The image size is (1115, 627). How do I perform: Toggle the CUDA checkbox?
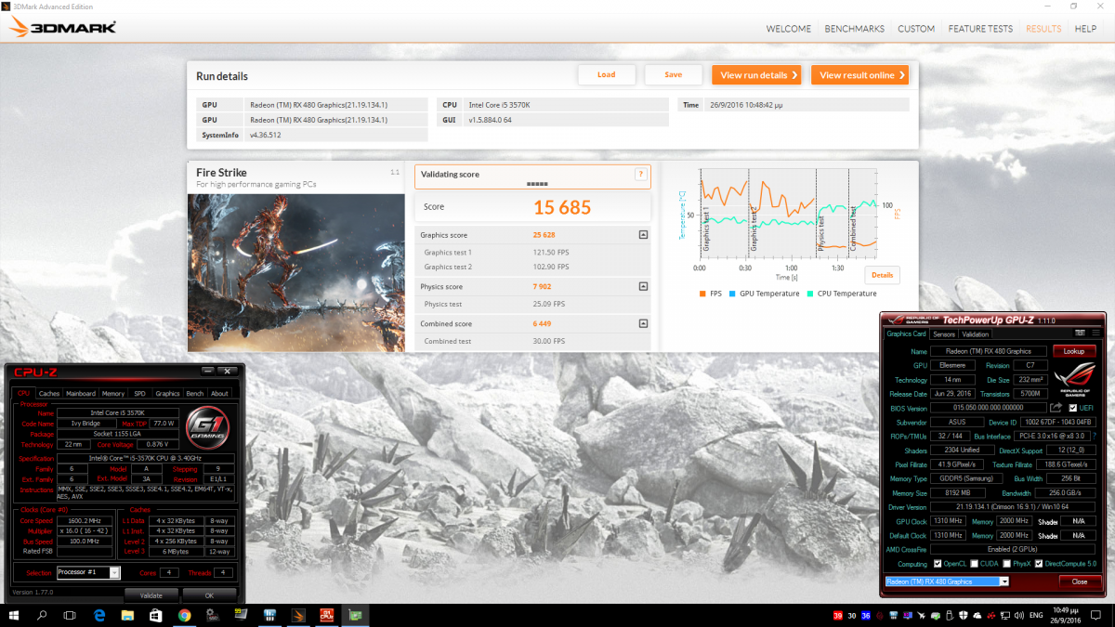click(x=974, y=564)
